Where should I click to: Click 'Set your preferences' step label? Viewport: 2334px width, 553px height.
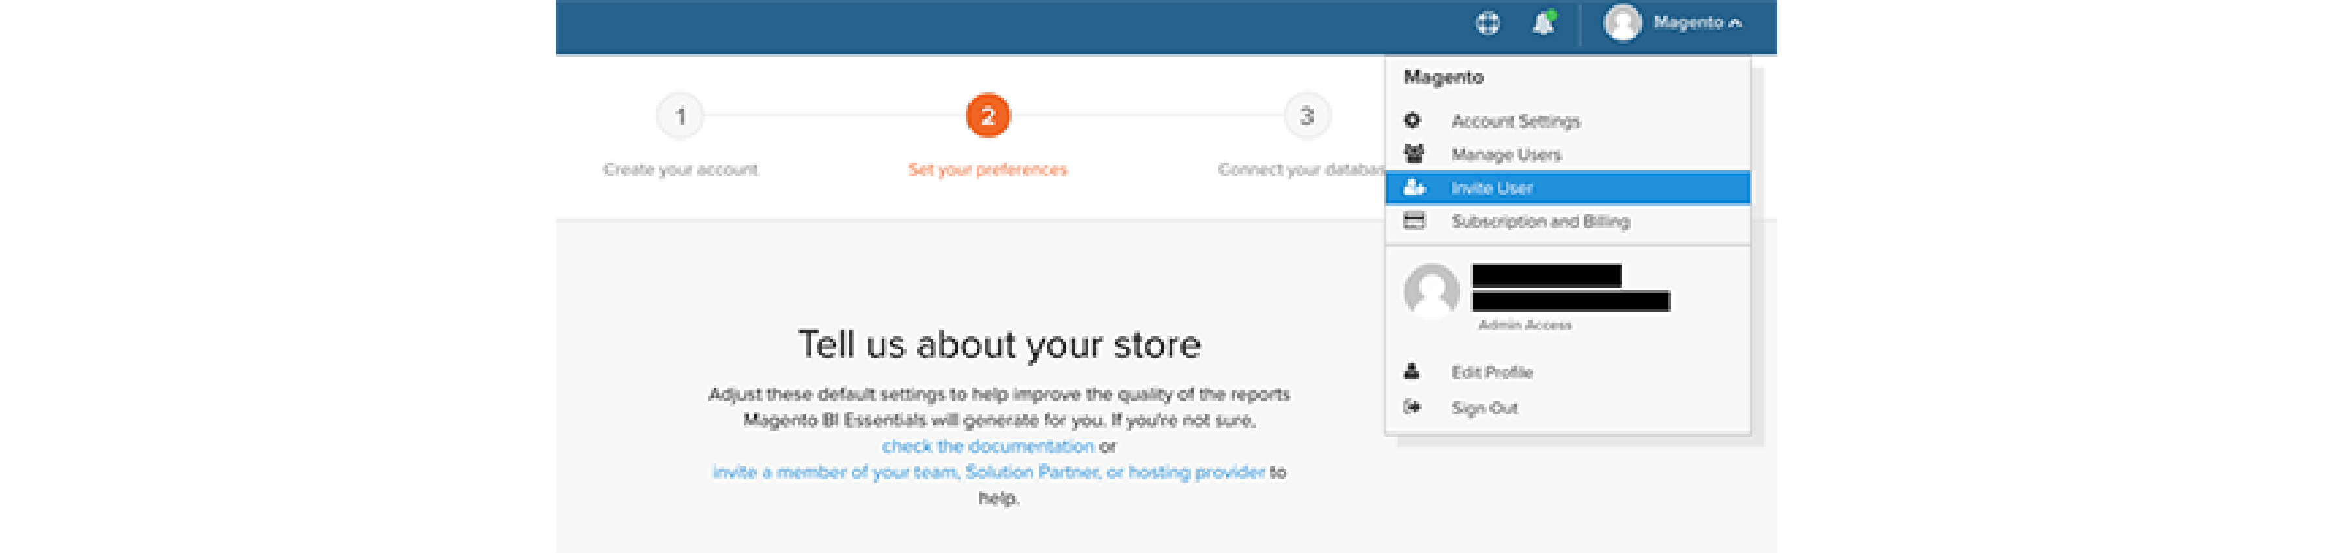[x=988, y=169]
